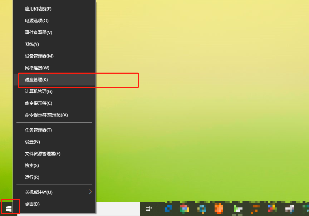Viewport: 309px width, 216px height.
Task: Open 设置(N) from the menu
Action: 33,142
